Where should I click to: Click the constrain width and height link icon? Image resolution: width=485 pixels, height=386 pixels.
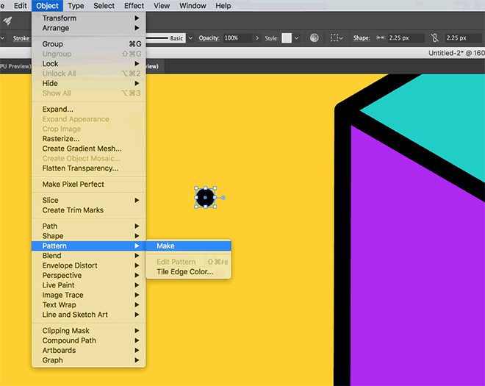coord(435,37)
